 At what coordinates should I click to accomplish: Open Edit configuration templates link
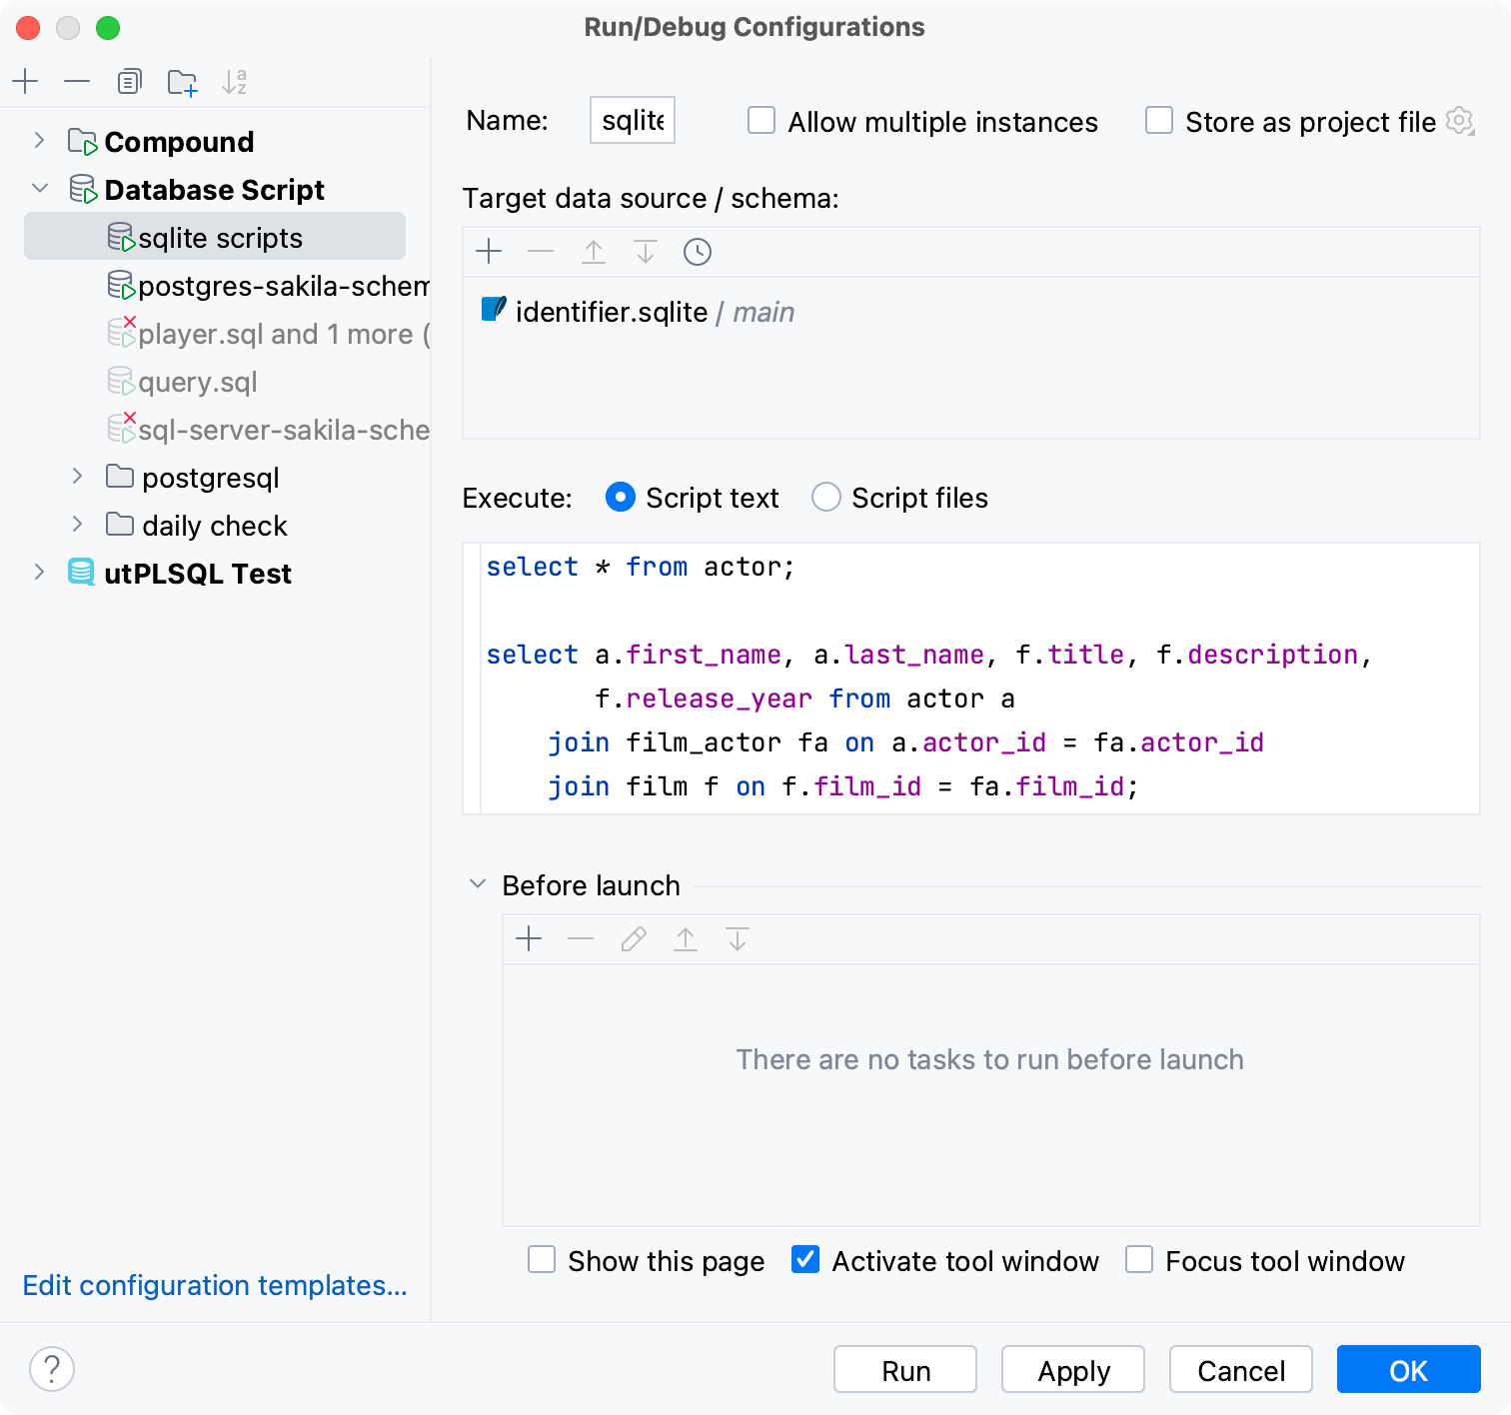[x=215, y=1285]
